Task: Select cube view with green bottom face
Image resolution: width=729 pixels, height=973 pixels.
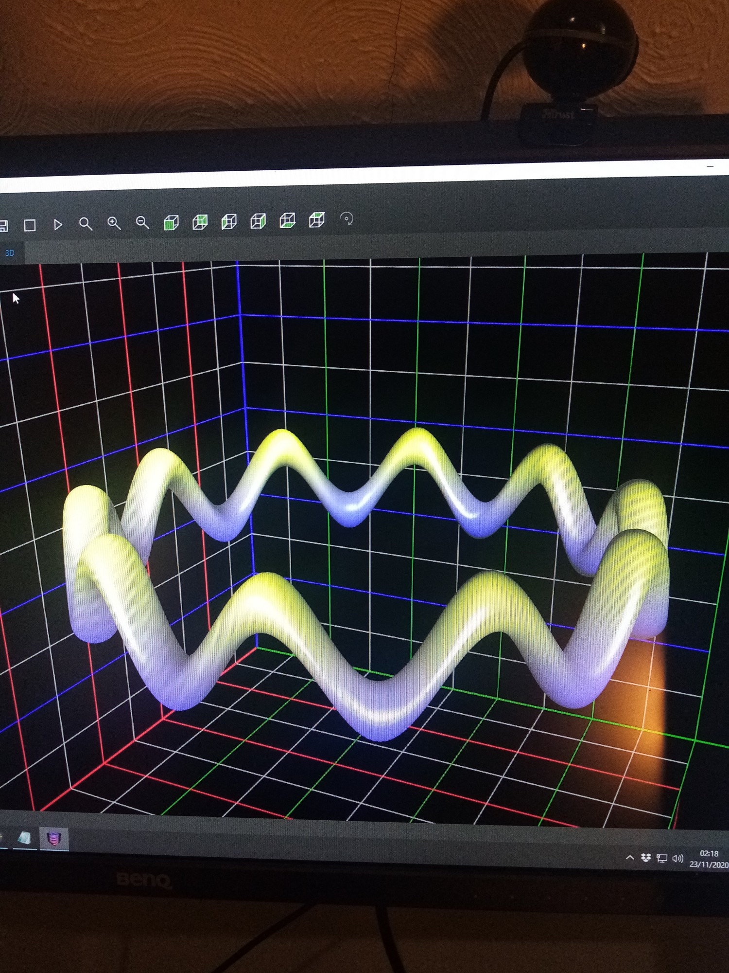Action: [x=288, y=221]
